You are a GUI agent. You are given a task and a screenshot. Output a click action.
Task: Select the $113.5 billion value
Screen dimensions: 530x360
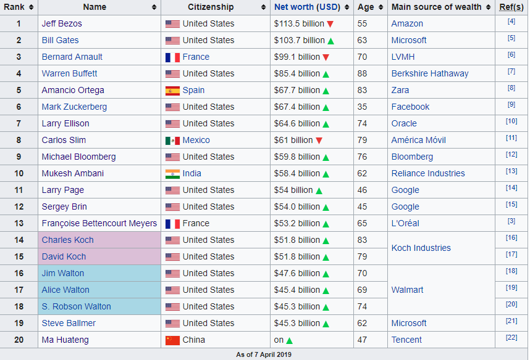point(299,23)
